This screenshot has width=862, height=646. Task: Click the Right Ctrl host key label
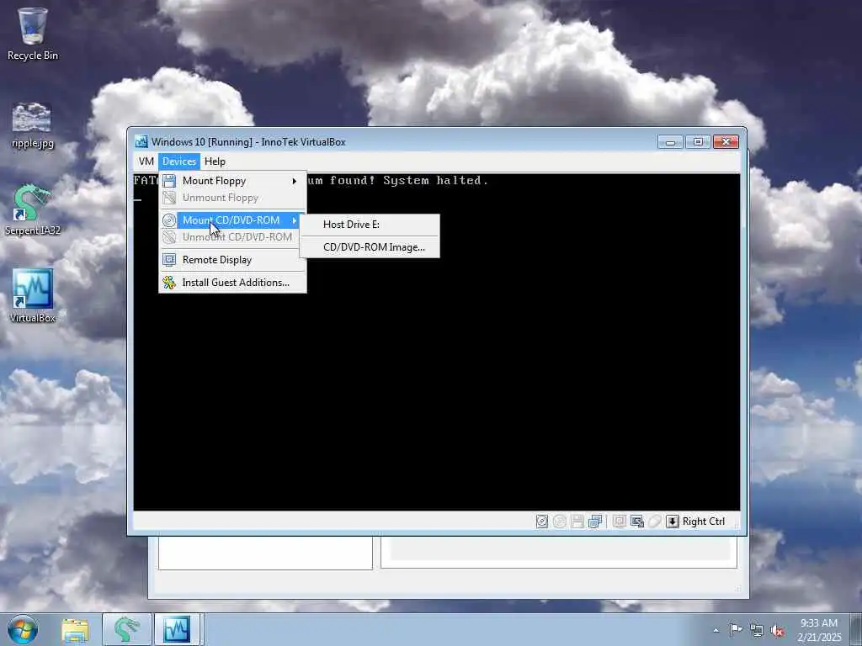(x=704, y=522)
